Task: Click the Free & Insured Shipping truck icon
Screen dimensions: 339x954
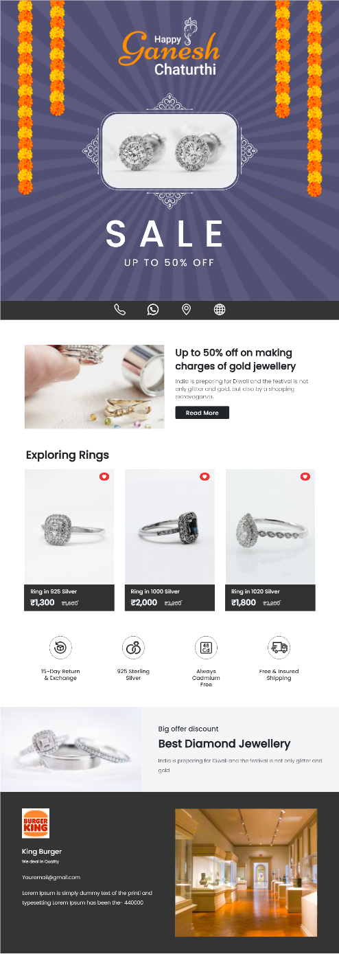Action: tap(279, 647)
